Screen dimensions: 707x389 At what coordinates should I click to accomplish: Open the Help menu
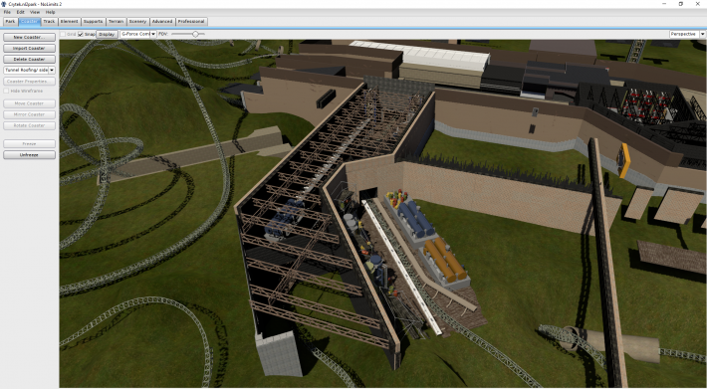click(50, 12)
